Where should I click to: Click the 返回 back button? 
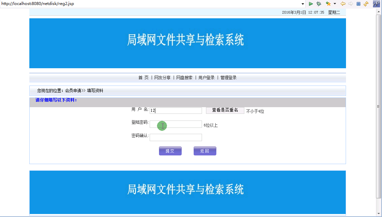pyautogui.click(x=205, y=151)
